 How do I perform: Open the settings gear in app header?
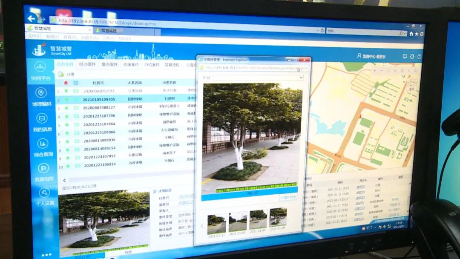[x=412, y=56]
